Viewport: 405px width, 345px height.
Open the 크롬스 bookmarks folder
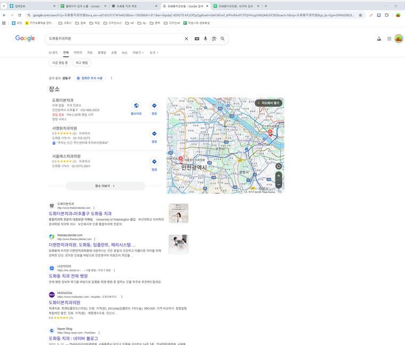point(65,23)
